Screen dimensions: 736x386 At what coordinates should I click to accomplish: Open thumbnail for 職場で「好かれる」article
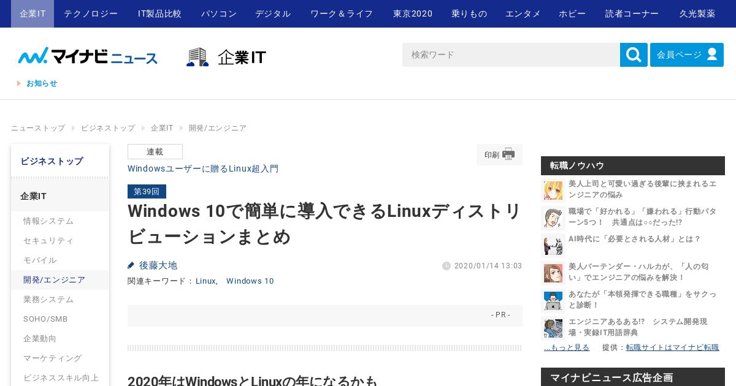tap(553, 218)
